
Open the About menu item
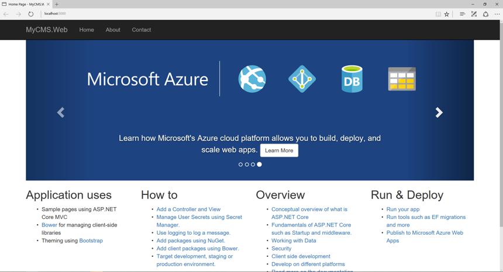point(113,30)
